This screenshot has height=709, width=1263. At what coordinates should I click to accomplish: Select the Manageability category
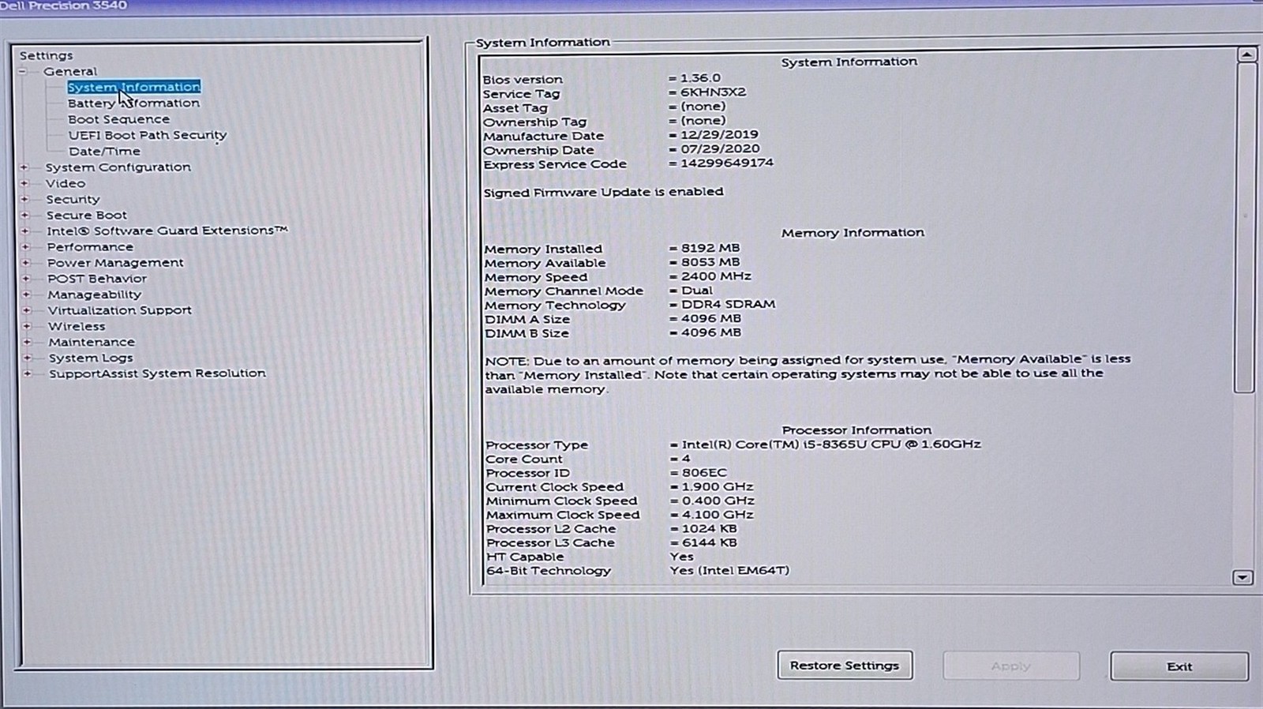pos(94,294)
